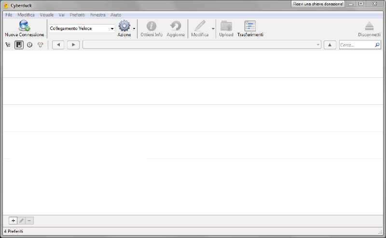
Task: Expand the Collegamento Veloce combo box
Action: pos(112,28)
